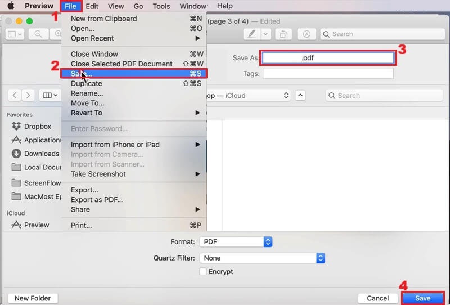Expand Import from iPhone or iPad
The image size is (450, 305).
click(134, 145)
